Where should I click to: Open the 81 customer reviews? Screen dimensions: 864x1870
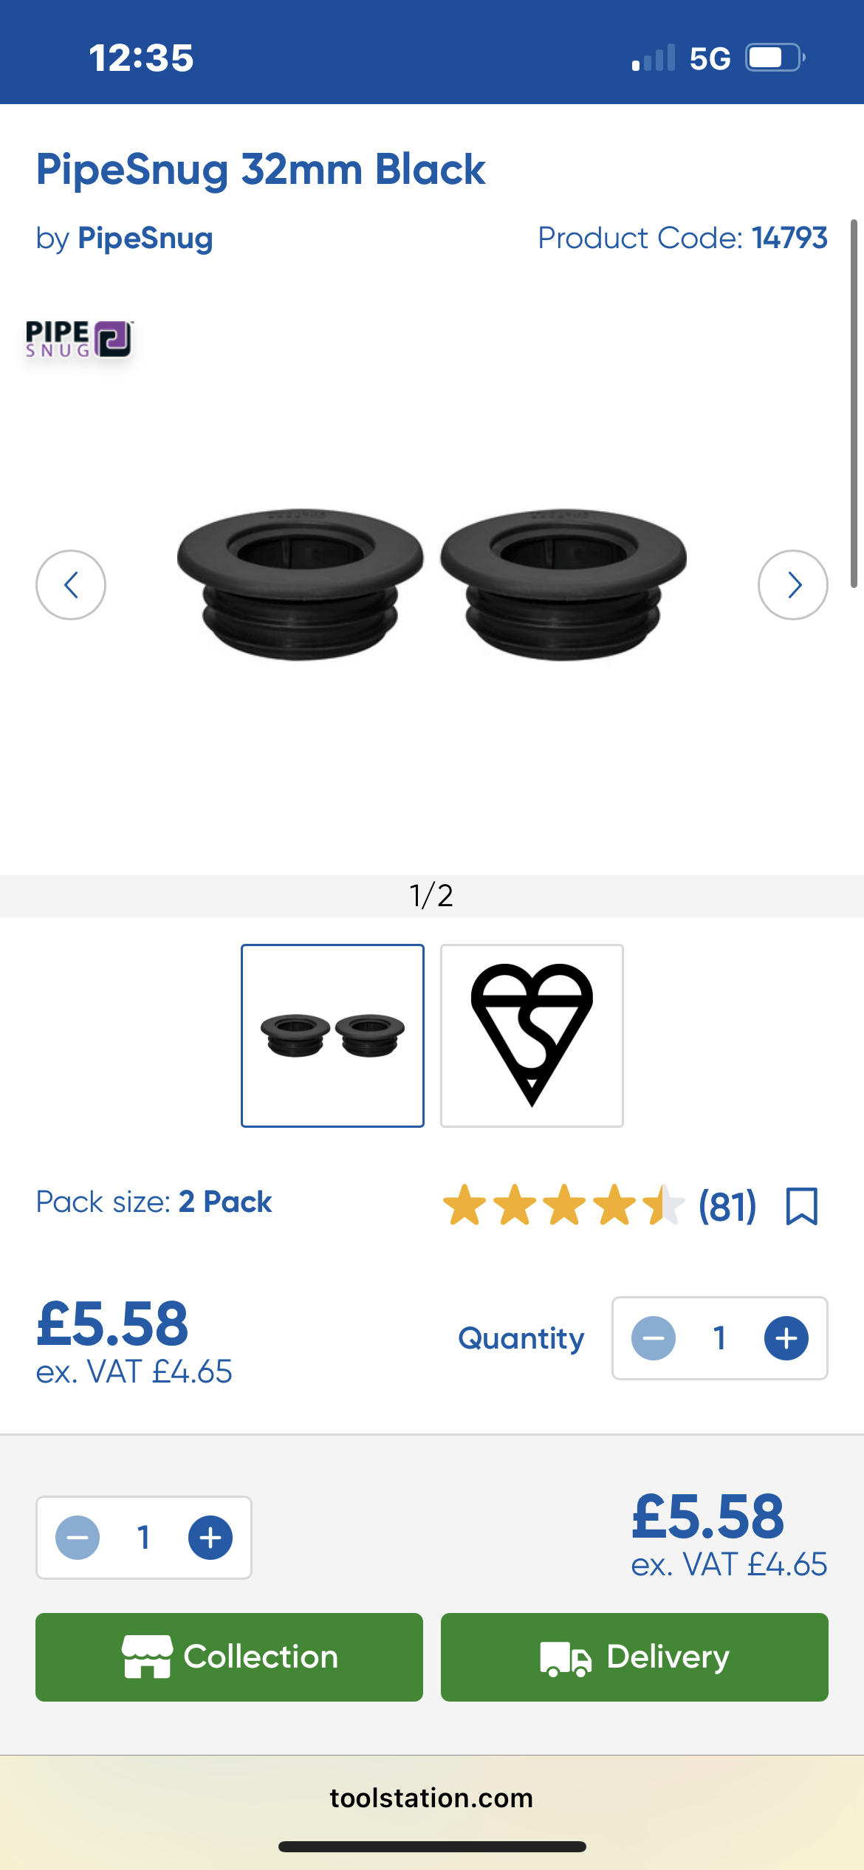point(727,1206)
